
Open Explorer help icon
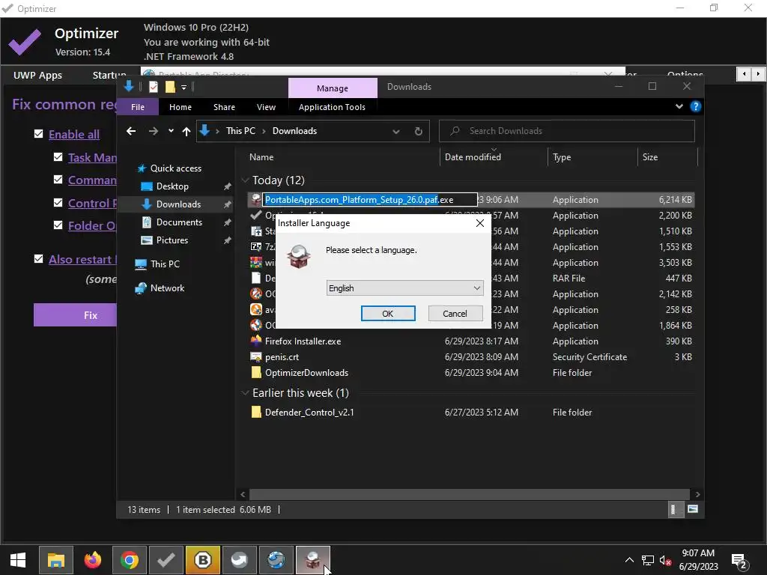pyautogui.click(x=696, y=106)
